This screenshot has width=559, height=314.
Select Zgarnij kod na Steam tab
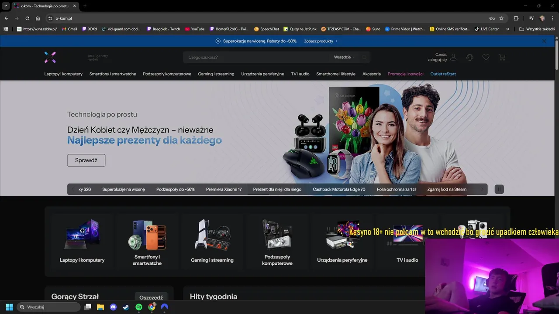point(447,189)
